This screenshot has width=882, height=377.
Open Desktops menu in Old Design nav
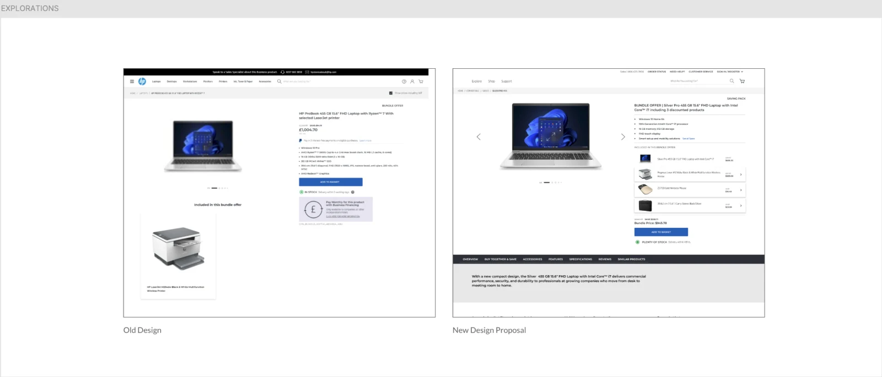coord(172,81)
